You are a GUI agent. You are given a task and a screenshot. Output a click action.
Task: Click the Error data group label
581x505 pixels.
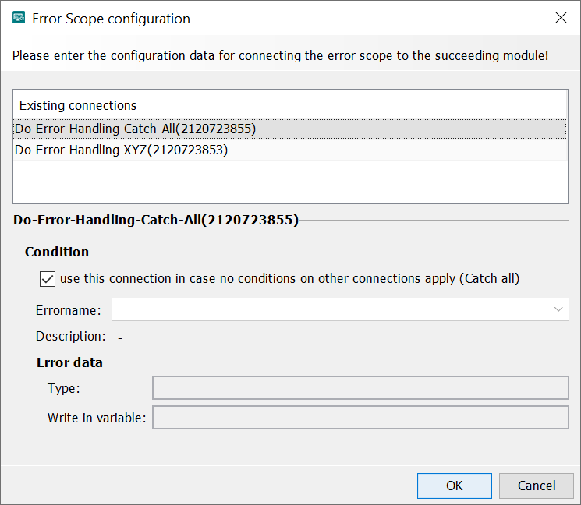coord(69,362)
